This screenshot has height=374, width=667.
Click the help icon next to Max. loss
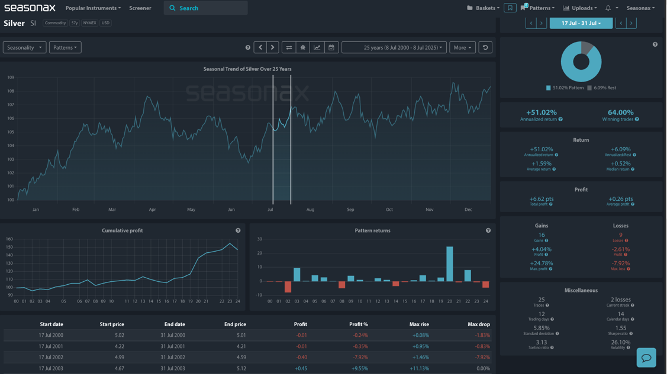click(x=629, y=269)
